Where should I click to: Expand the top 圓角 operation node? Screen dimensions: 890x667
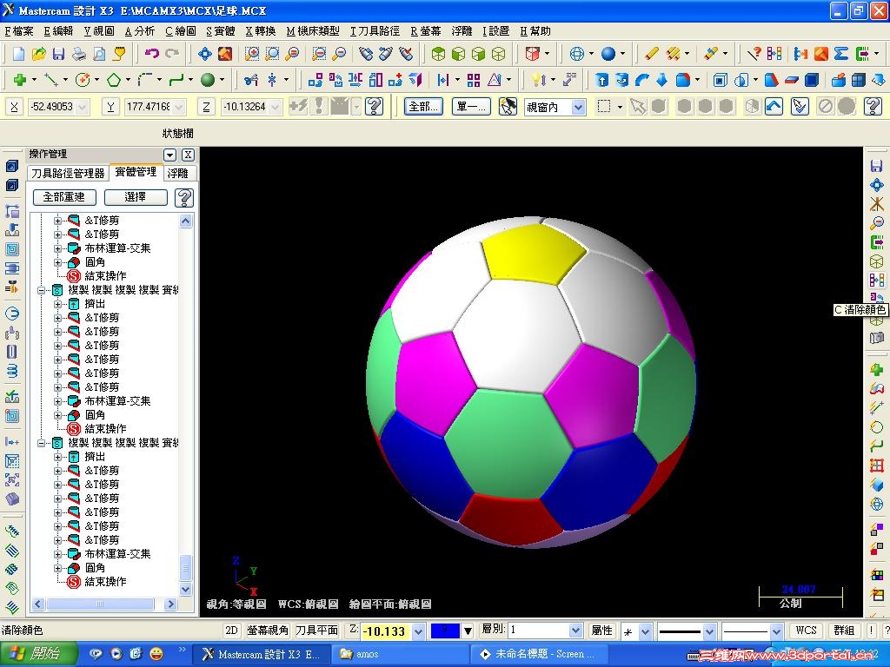click(x=57, y=262)
